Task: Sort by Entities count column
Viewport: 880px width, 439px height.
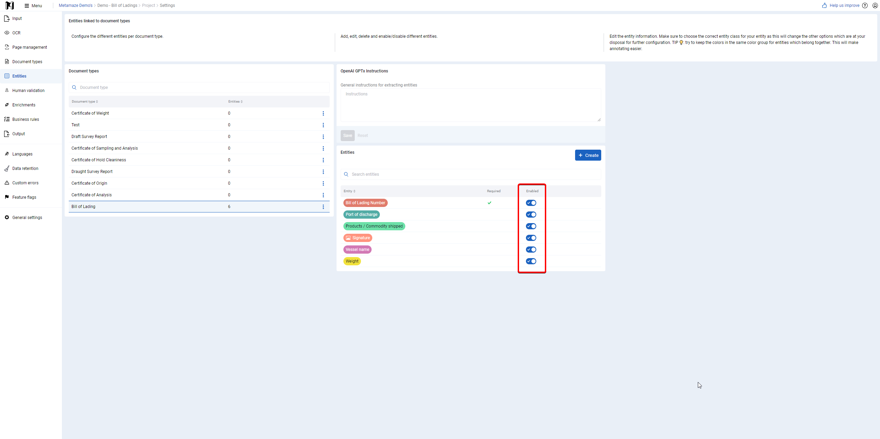Action: 235,102
